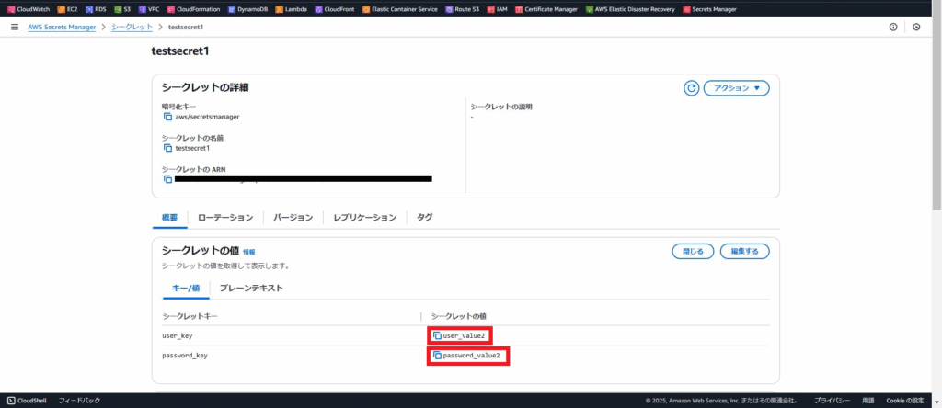Click the 閉じる button
This screenshot has width=942, height=408.
(x=693, y=251)
